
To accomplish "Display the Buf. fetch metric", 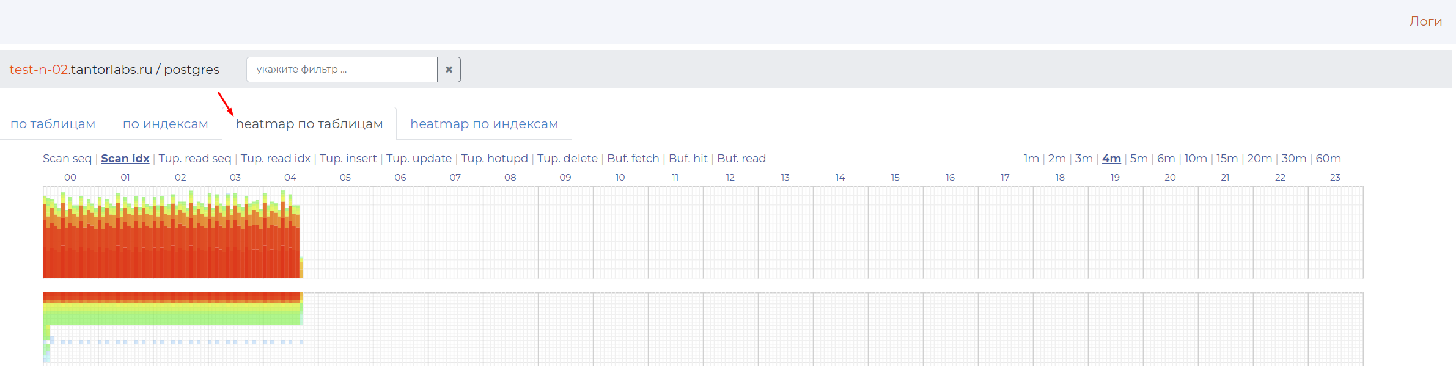I will (633, 159).
